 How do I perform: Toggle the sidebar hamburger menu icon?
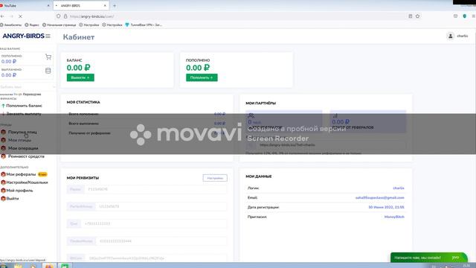(x=48, y=36)
